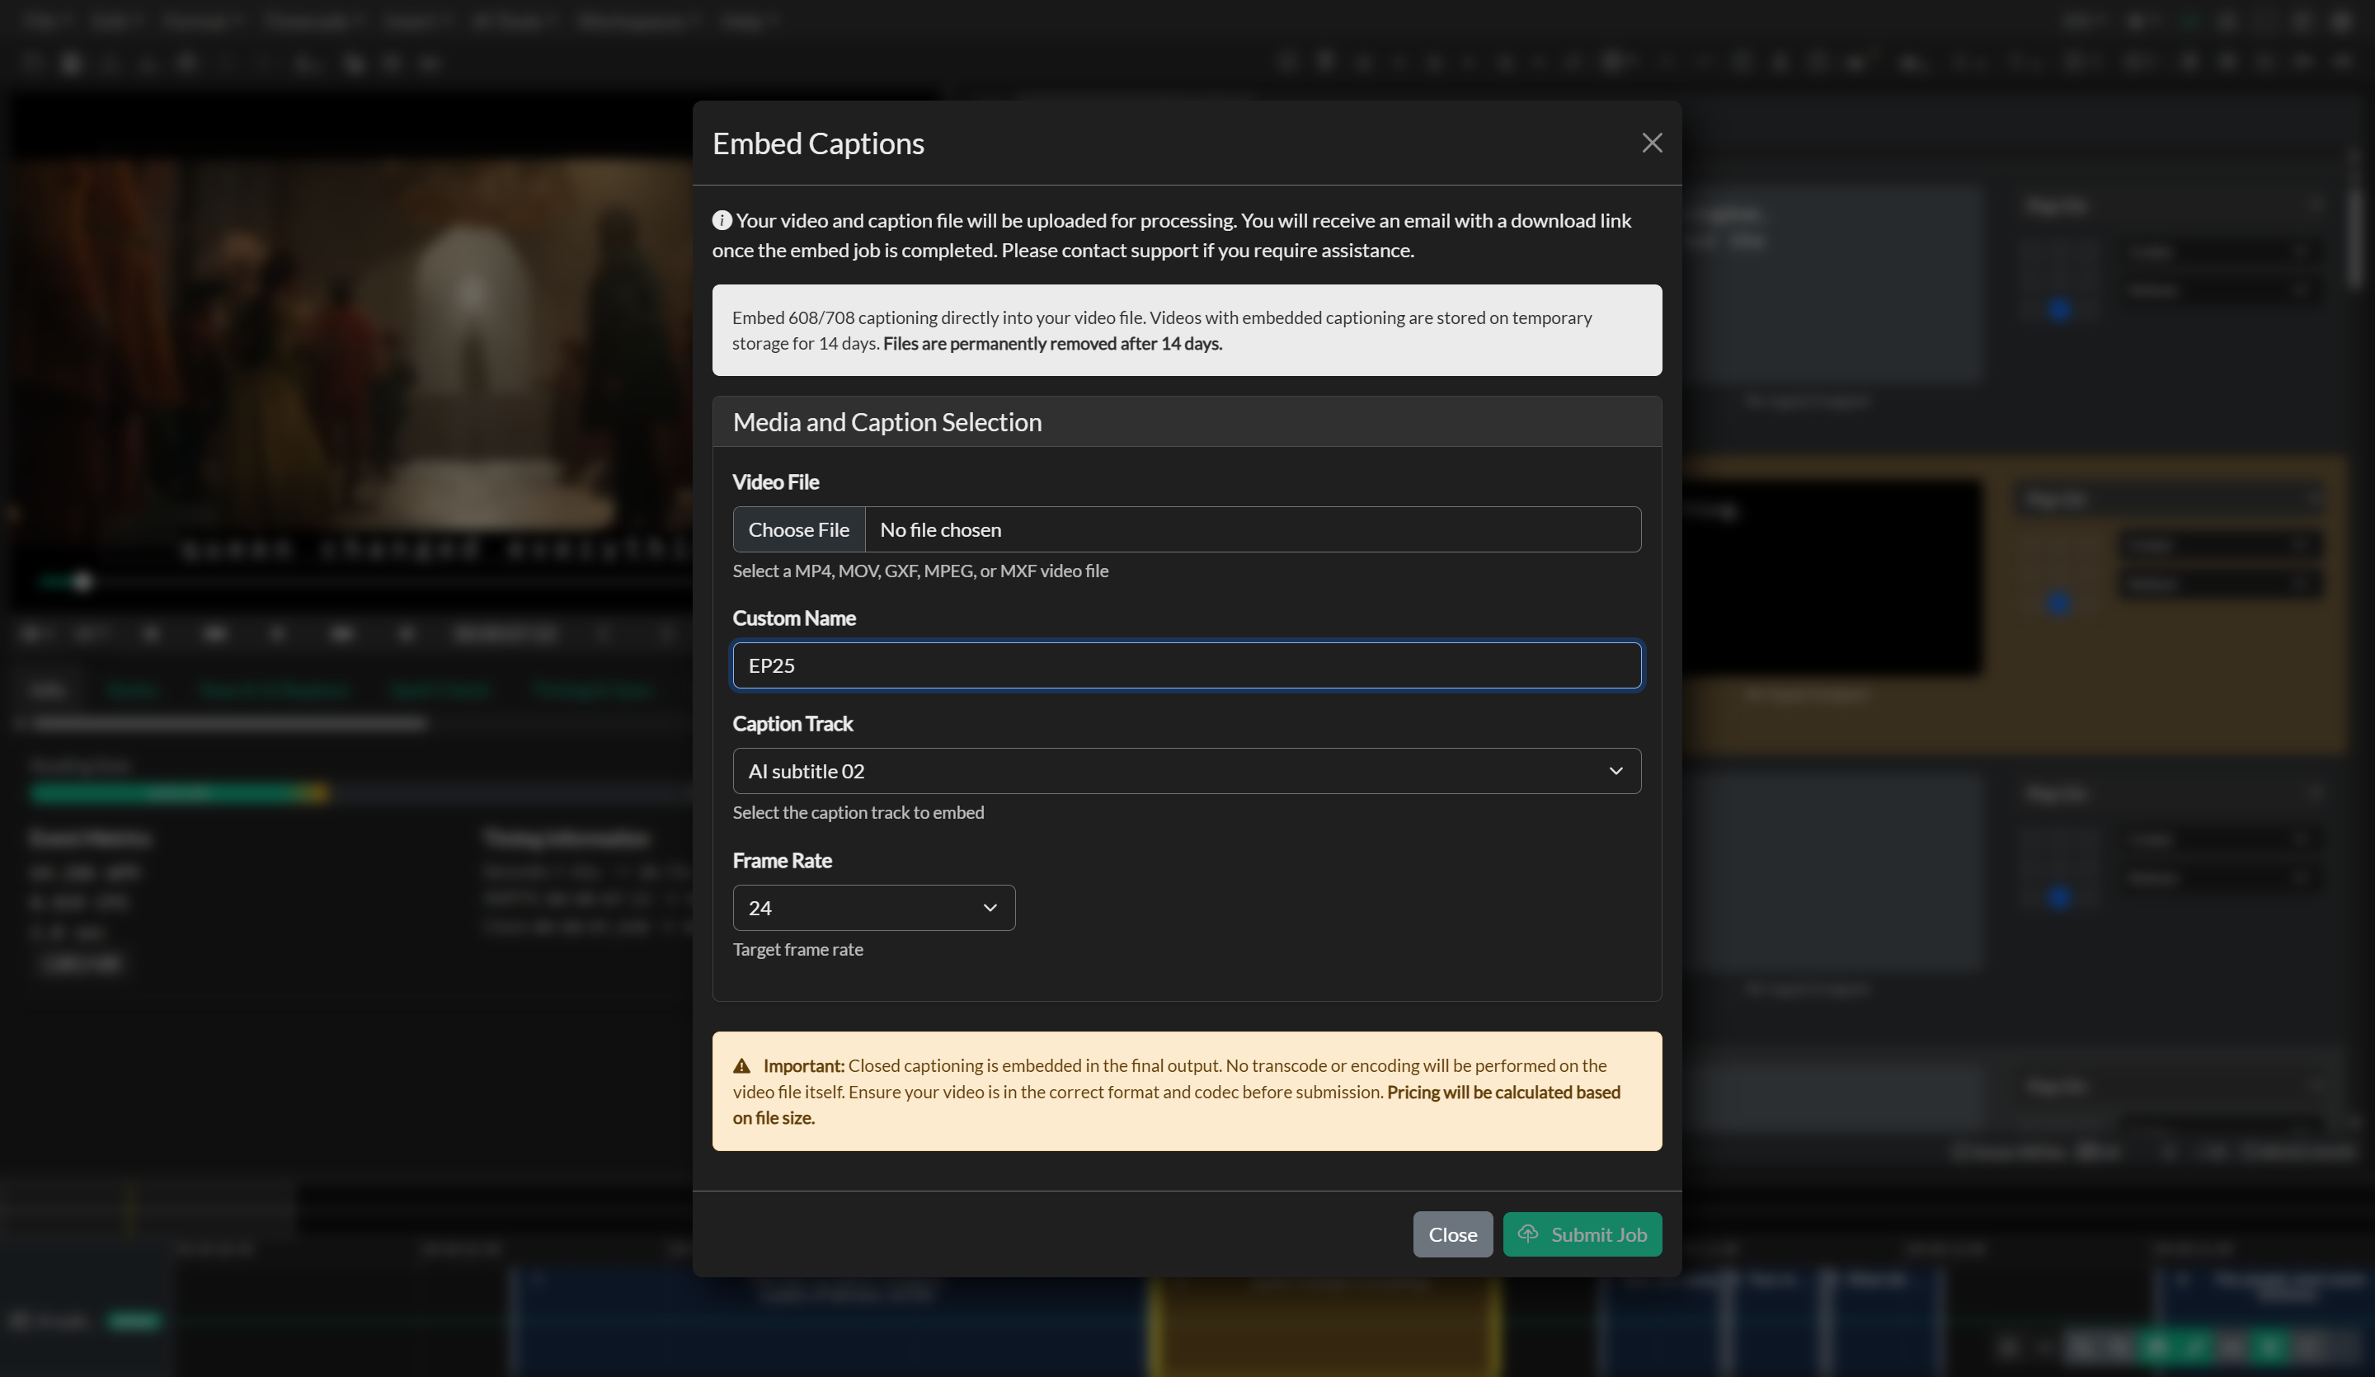Image resolution: width=2375 pixels, height=1377 pixels.
Task: Close the Embed Captions dialog with X
Action: click(x=1651, y=143)
